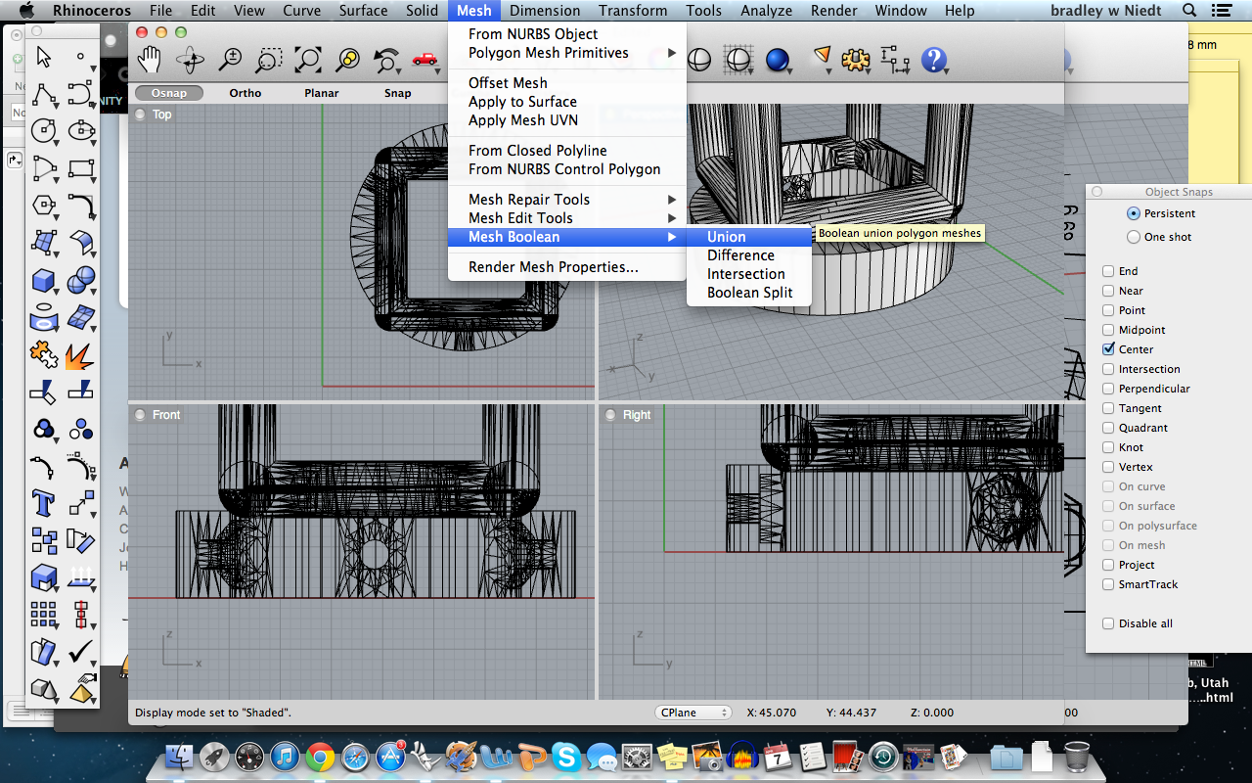Choose Union from Mesh Boolean submenu

[749, 237]
